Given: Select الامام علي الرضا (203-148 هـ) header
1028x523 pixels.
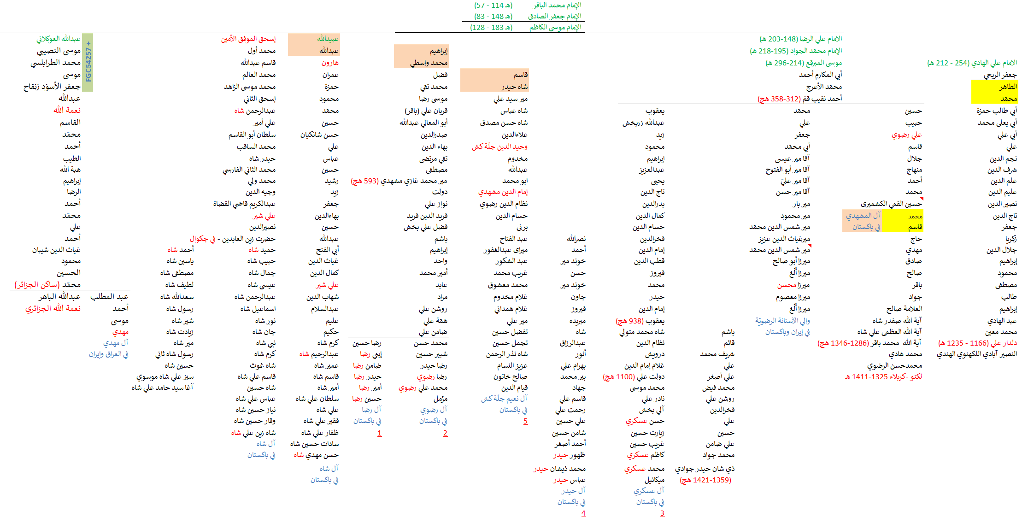Looking at the screenshot, I should [x=801, y=39].
